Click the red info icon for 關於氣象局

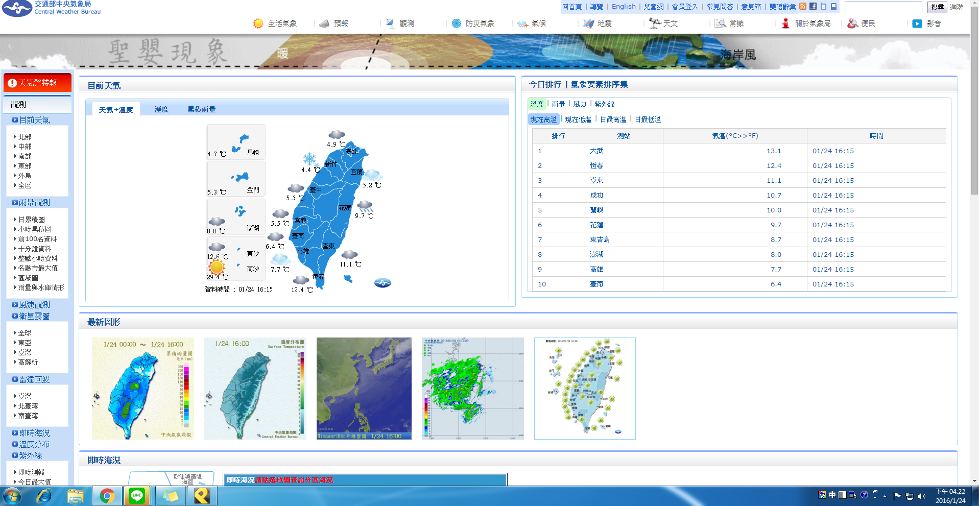pyautogui.click(x=786, y=23)
